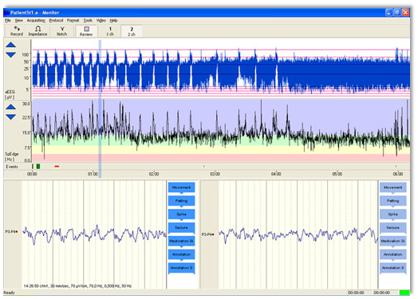Increase aEEG scale with the up arrow
Screen dimensions: 418x299
pyautogui.click(x=10, y=45)
